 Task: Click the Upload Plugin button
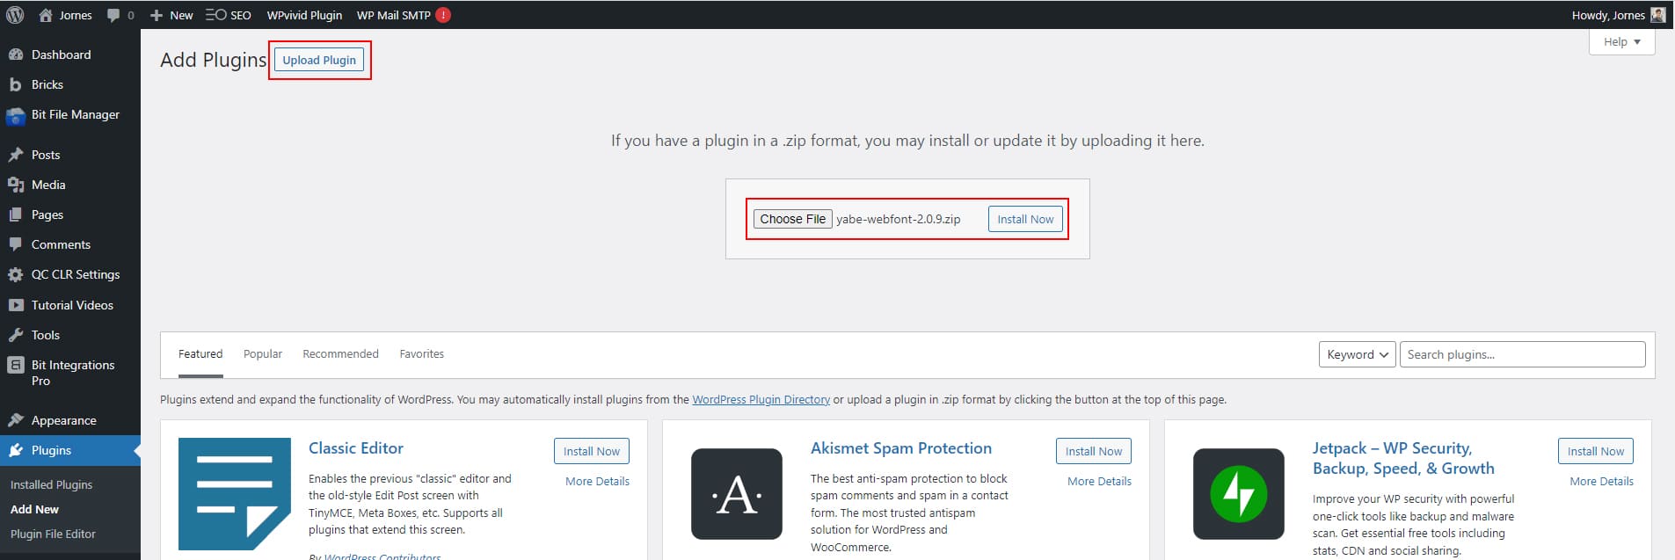(x=319, y=60)
